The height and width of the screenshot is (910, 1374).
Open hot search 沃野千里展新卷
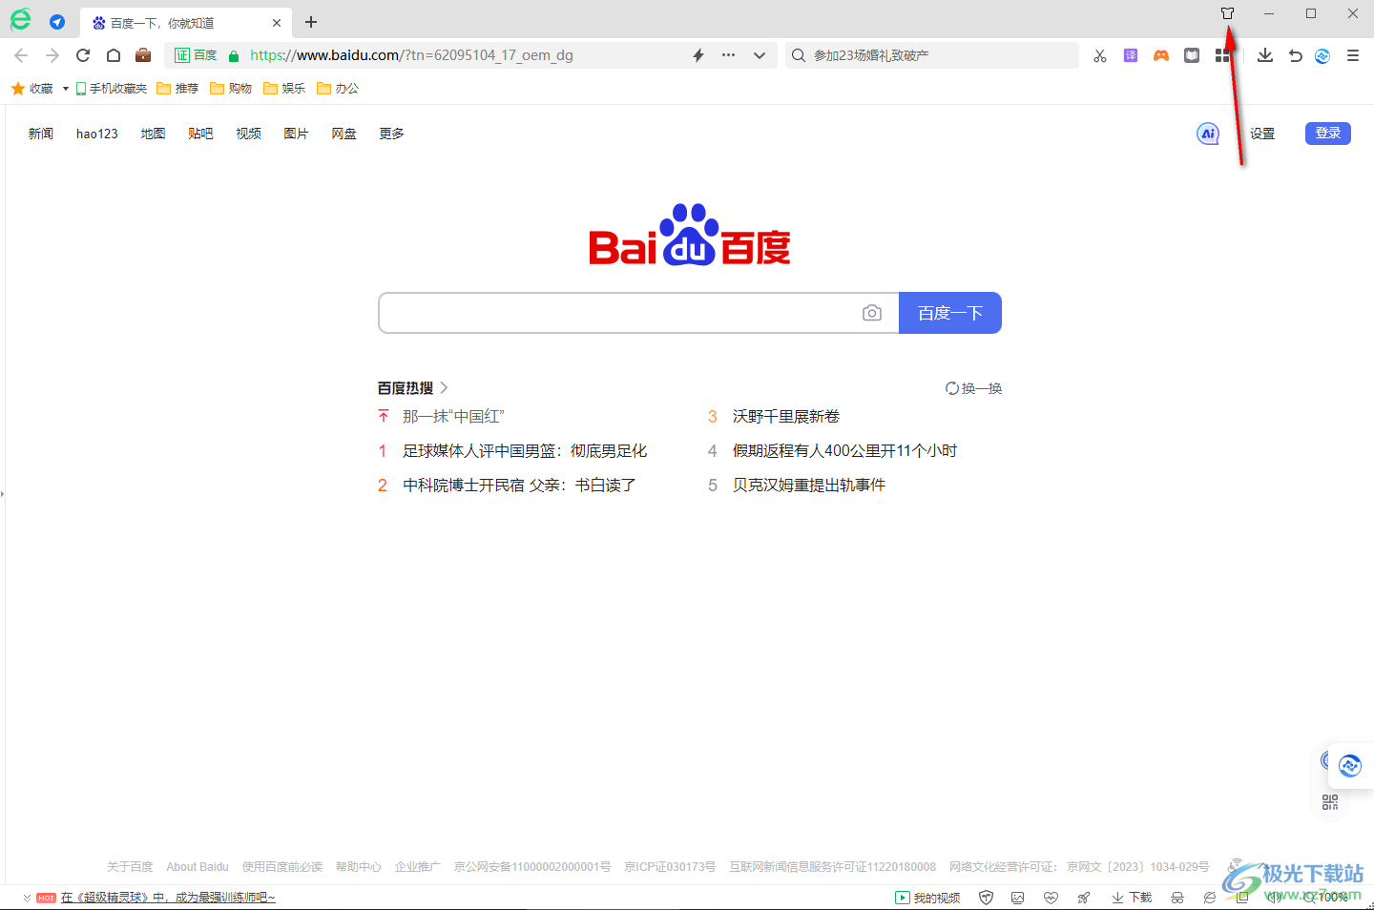[786, 417]
